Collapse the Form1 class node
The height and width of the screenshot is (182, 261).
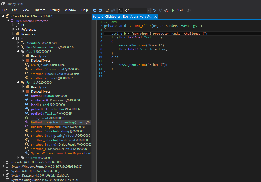click(18, 82)
